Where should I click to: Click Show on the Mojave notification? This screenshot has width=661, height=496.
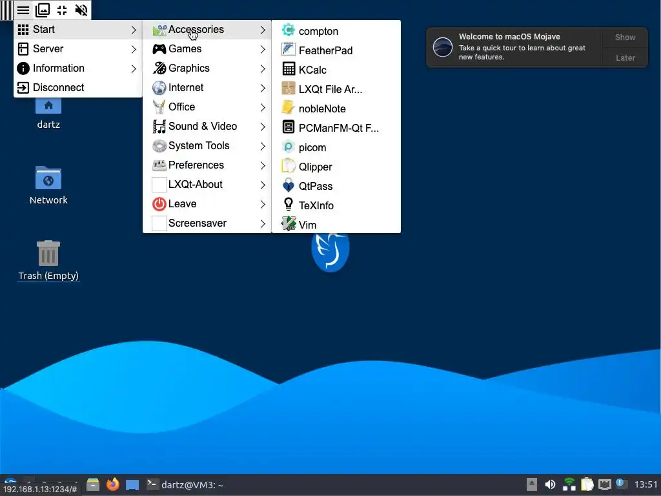tap(625, 37)
